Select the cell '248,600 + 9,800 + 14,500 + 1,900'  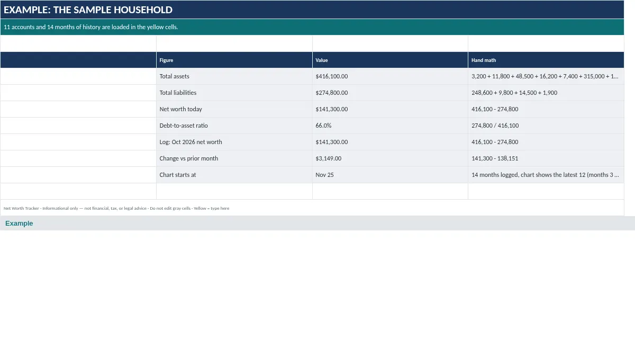[546, 93]
